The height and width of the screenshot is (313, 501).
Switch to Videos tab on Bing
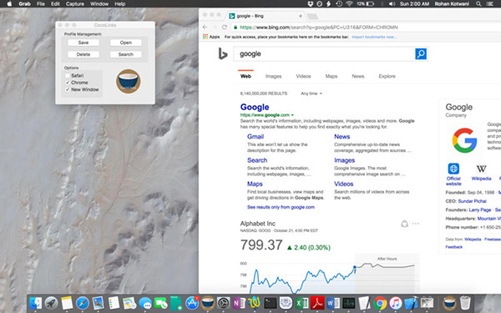click(303, 76)
